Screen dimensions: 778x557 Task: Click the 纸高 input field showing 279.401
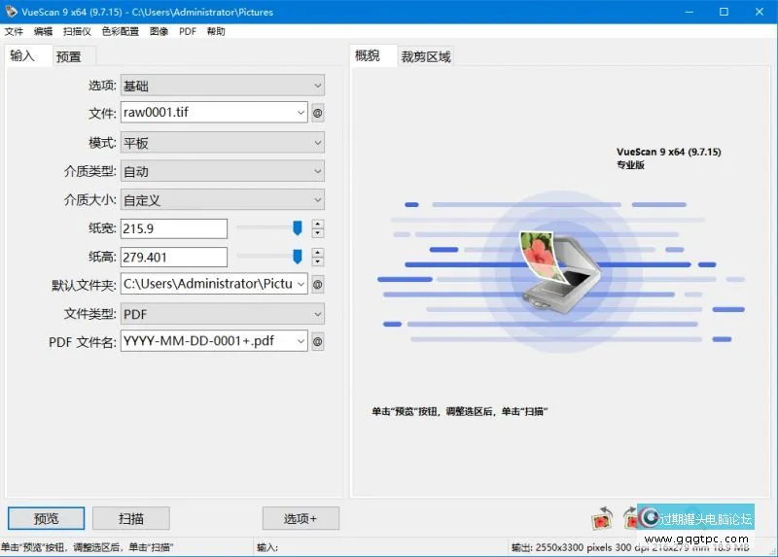[174, 257]
